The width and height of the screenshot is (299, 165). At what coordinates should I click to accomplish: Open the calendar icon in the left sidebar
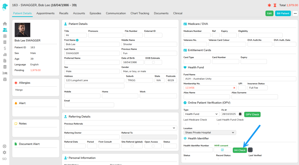[5, 36]
